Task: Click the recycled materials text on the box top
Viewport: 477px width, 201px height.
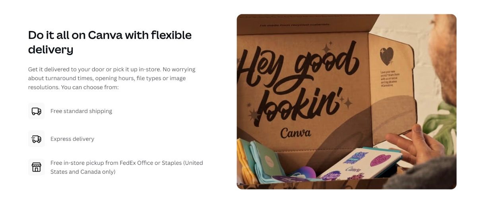Action: (295, 25)
